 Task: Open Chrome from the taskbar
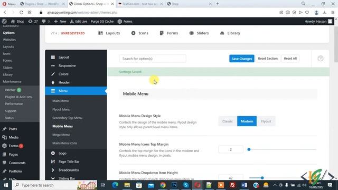(x=163, y=185)
